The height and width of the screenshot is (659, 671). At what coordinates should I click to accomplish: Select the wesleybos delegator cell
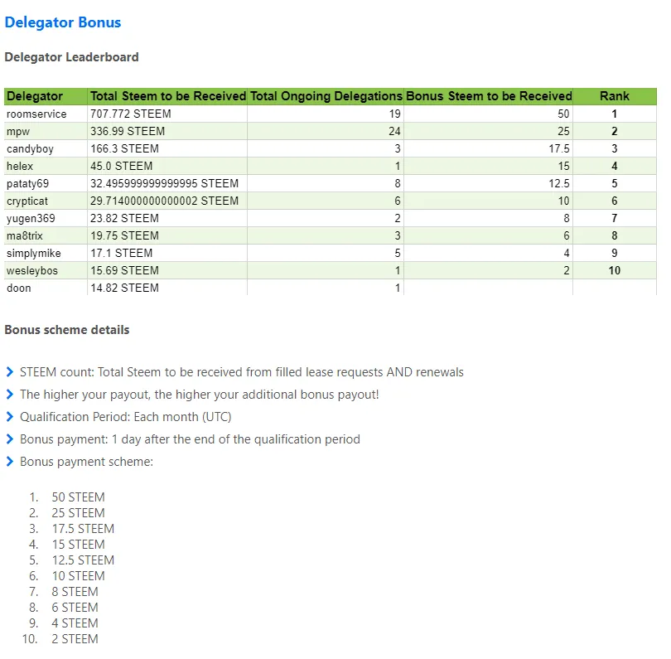point(46,270)
